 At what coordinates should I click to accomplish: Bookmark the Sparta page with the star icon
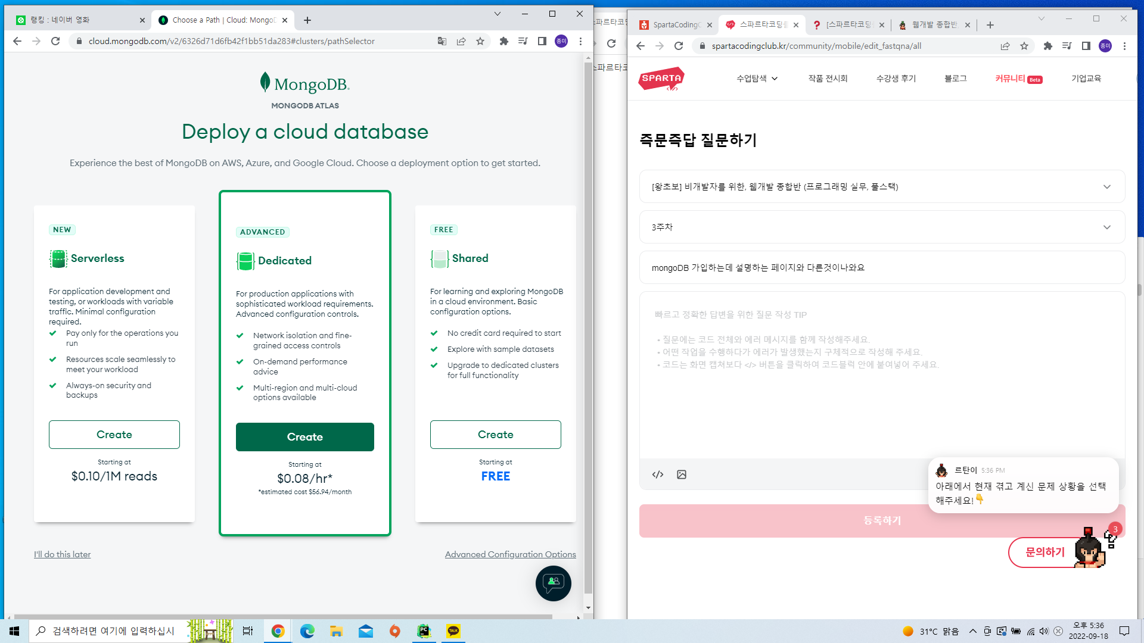tap(1024, 46)
